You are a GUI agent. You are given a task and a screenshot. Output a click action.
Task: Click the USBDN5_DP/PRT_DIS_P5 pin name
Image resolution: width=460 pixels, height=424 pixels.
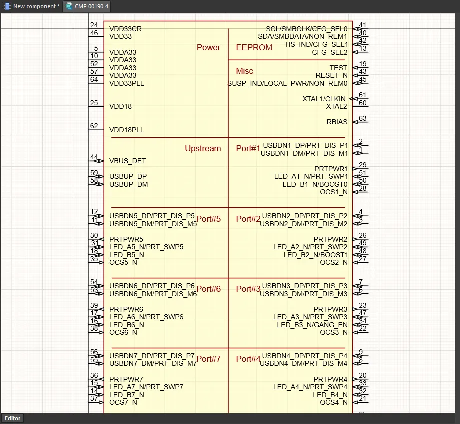[x=152, y=216]
